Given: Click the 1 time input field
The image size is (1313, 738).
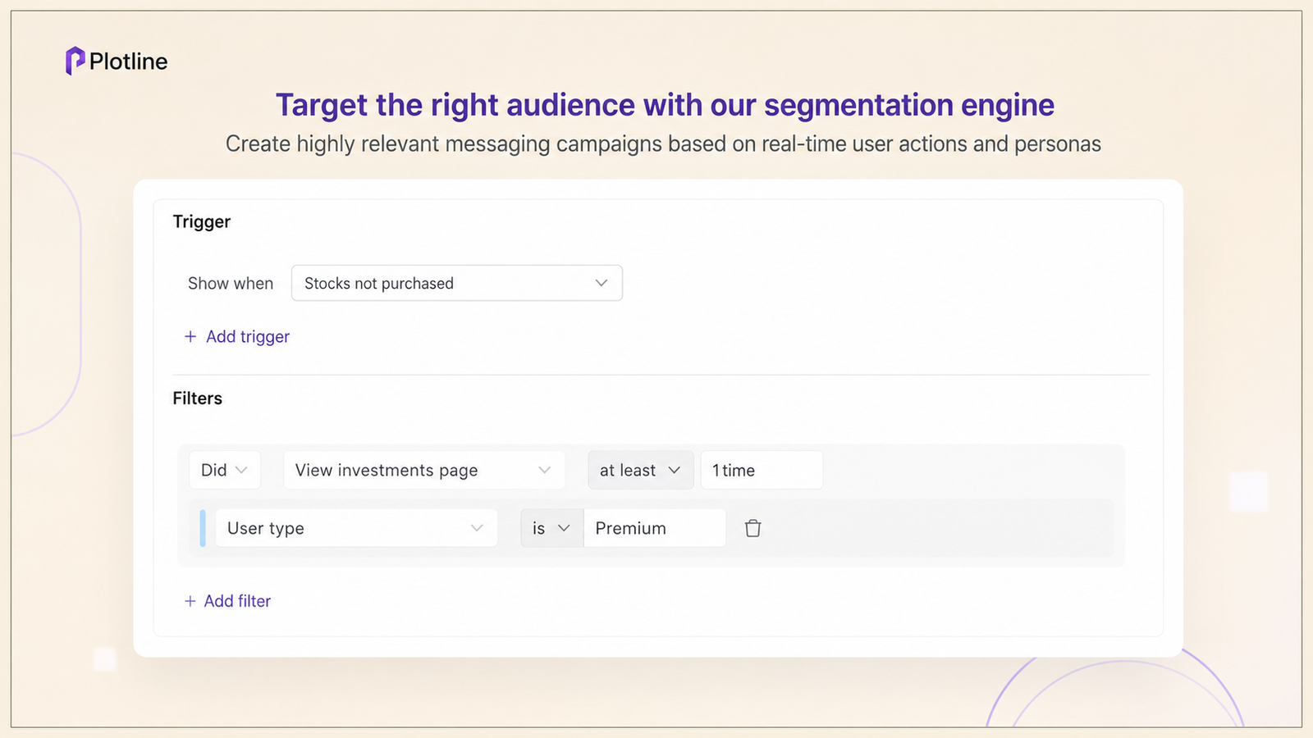Looking at the screenshot, I should coord(762,470).
